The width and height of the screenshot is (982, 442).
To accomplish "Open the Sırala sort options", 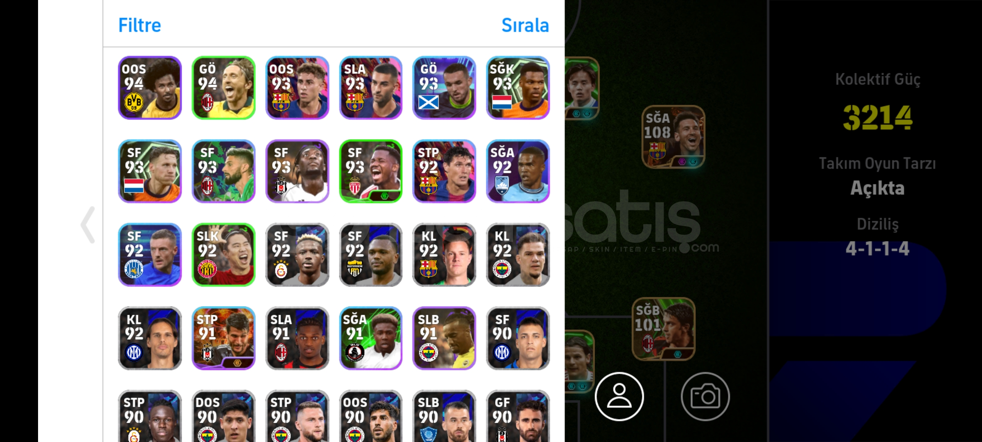I will point(525,25).
